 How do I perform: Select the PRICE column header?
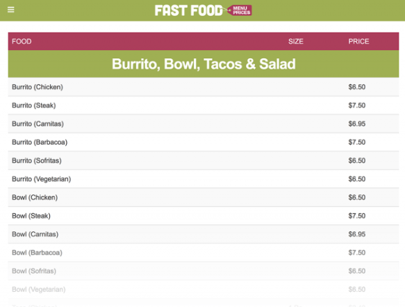coord(358,41)
